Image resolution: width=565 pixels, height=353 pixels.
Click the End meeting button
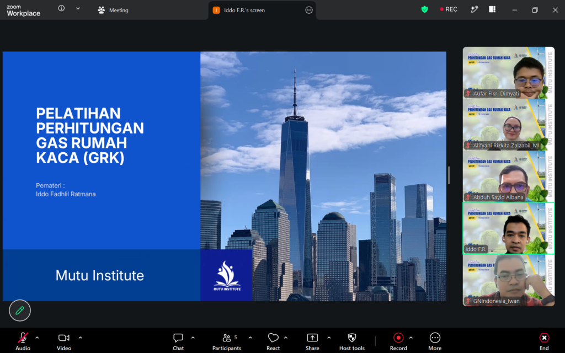point(544,341)
